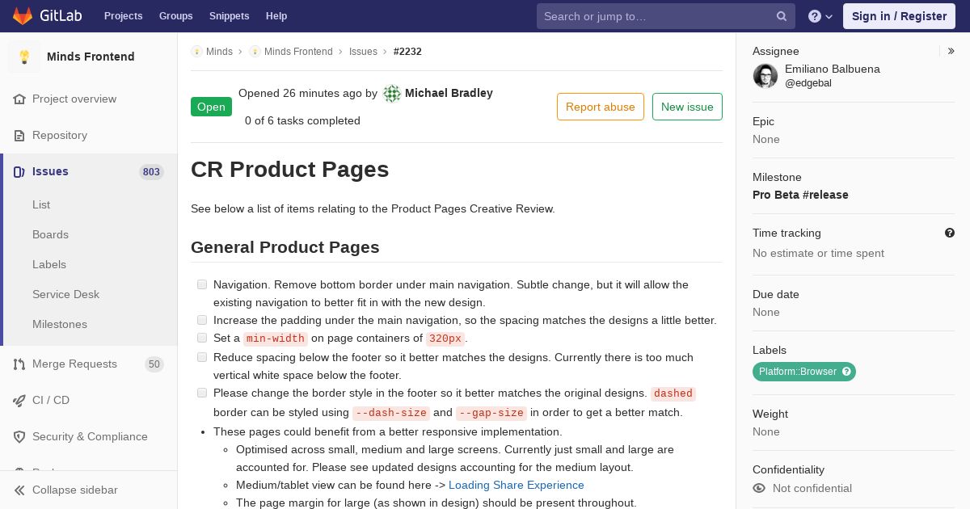Toggle the Navigation bottom border task checkbox

tap(202, 284)
